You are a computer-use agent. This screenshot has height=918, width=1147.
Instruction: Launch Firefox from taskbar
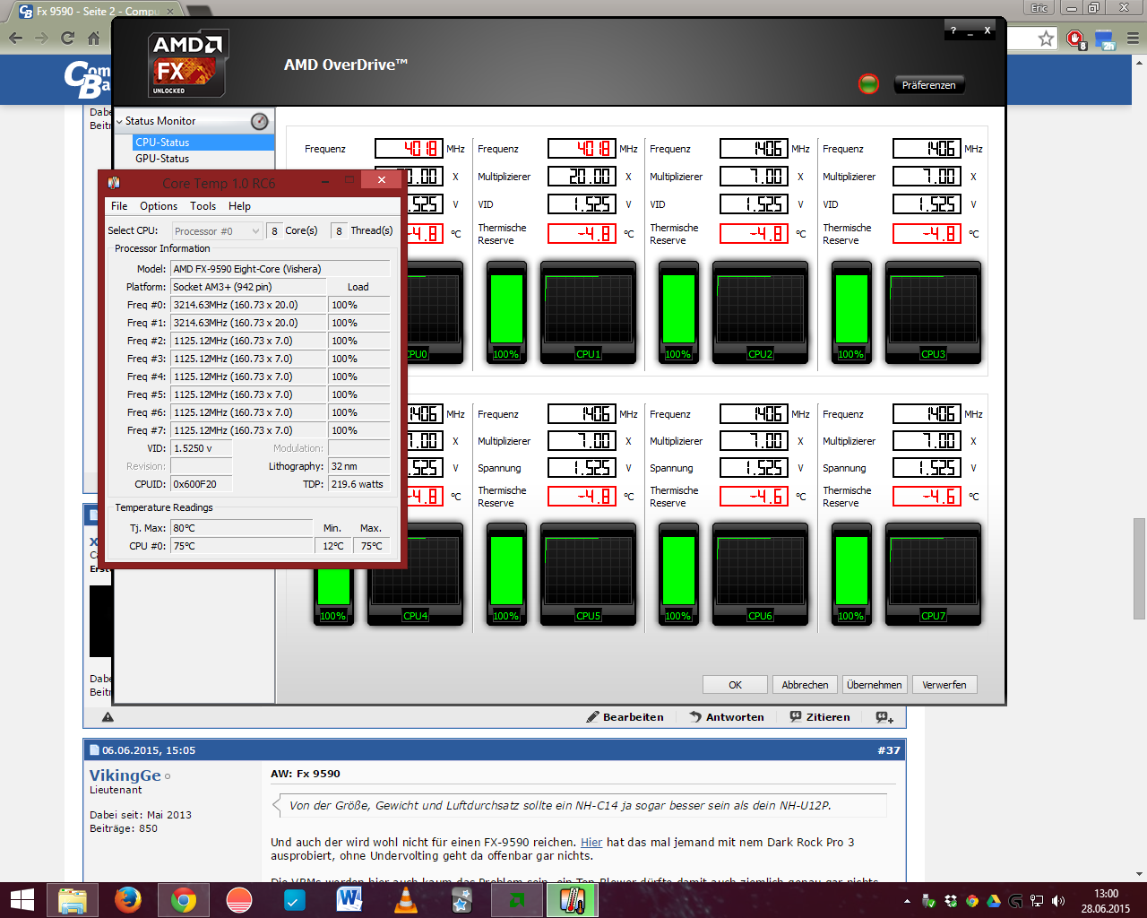coord(128,900)
